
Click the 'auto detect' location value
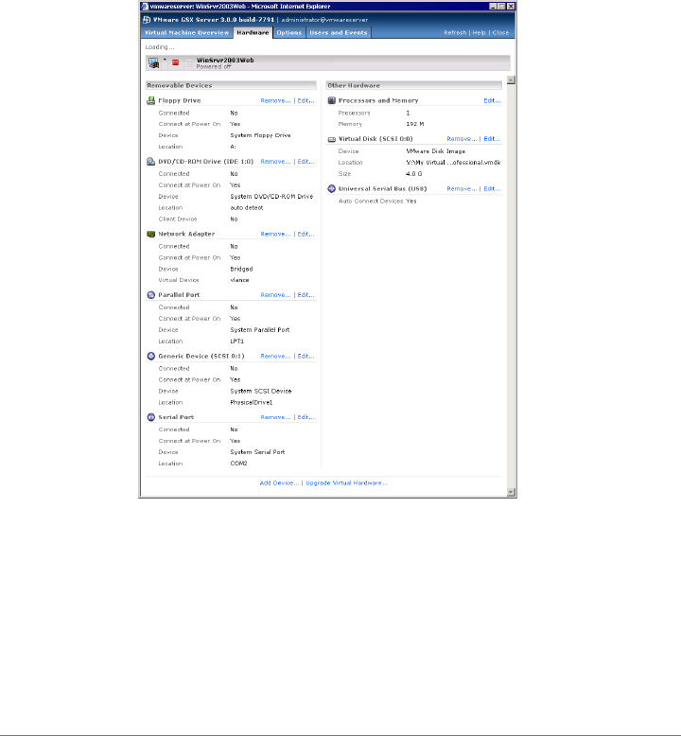tap(247, 208)
